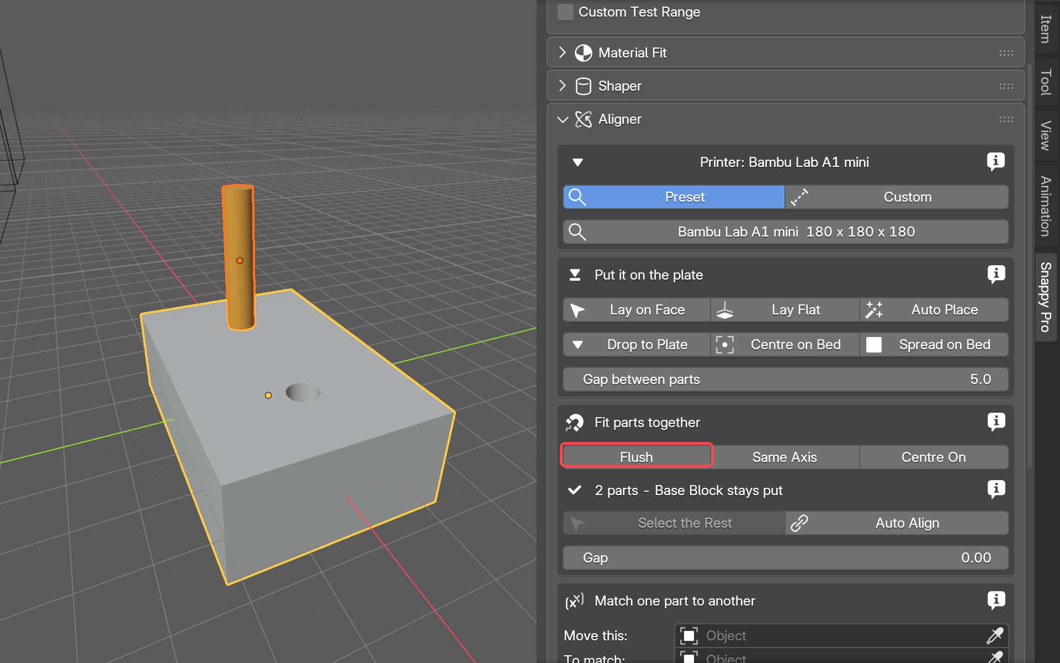Click Spread on Bed

click(934, 345)
